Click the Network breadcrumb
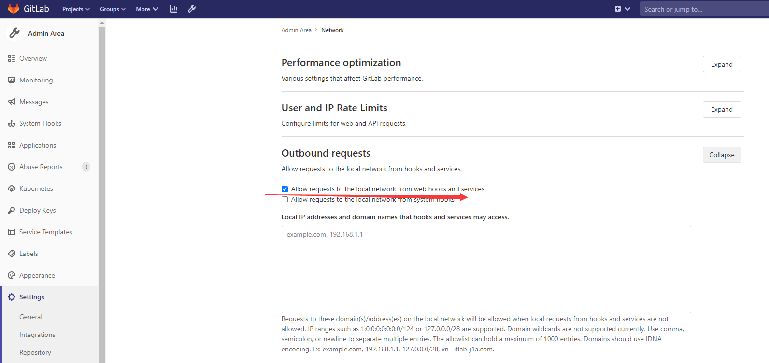 [x=332, y=30]
